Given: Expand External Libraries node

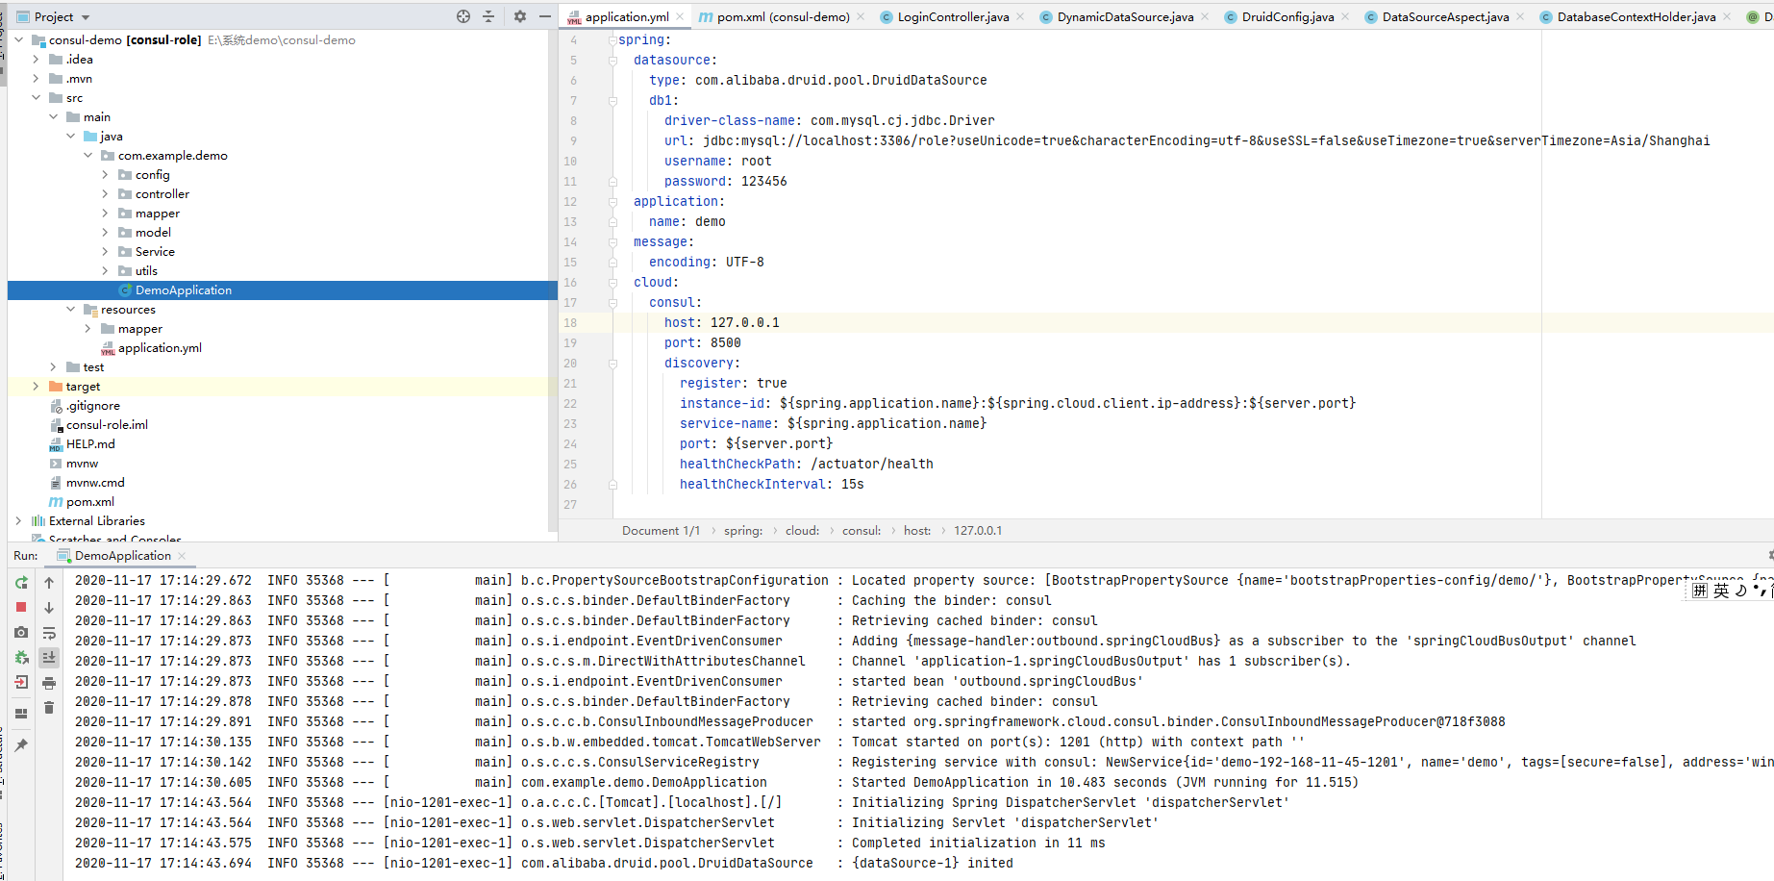Looking at the screenshot, I should pos(19,521).
